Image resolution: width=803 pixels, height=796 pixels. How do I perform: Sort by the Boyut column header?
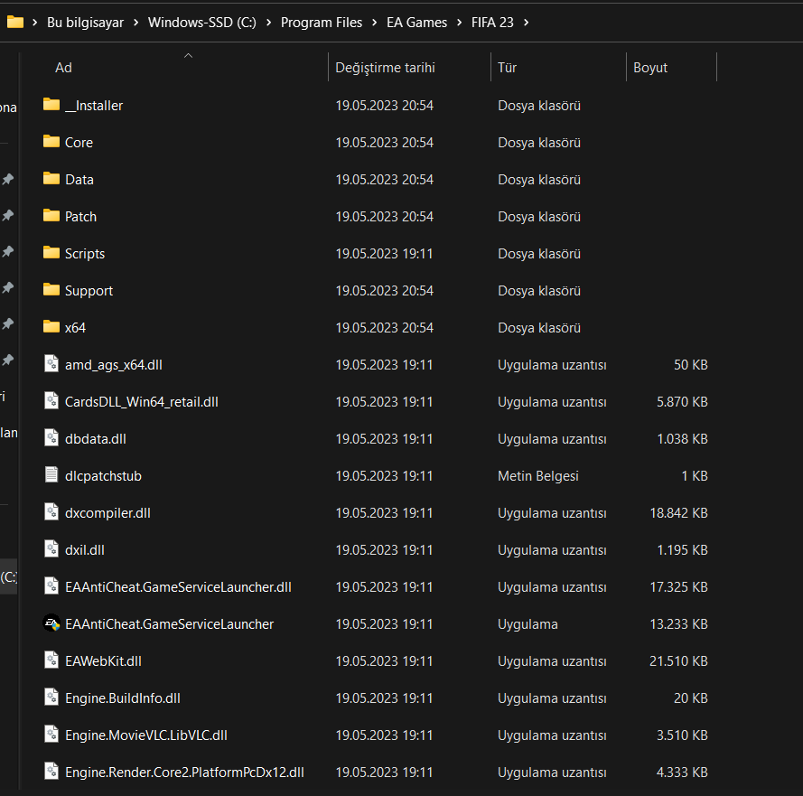(x=650, y=68)
